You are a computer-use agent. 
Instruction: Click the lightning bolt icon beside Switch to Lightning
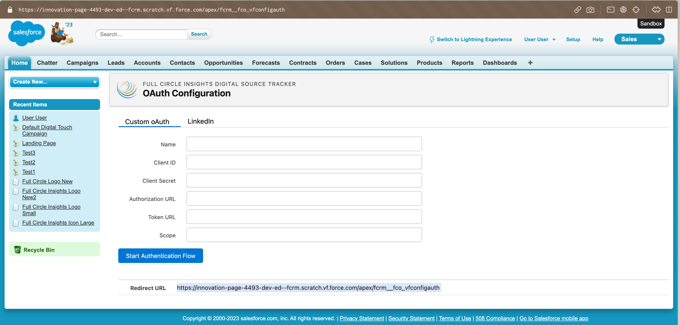[432, 40]
